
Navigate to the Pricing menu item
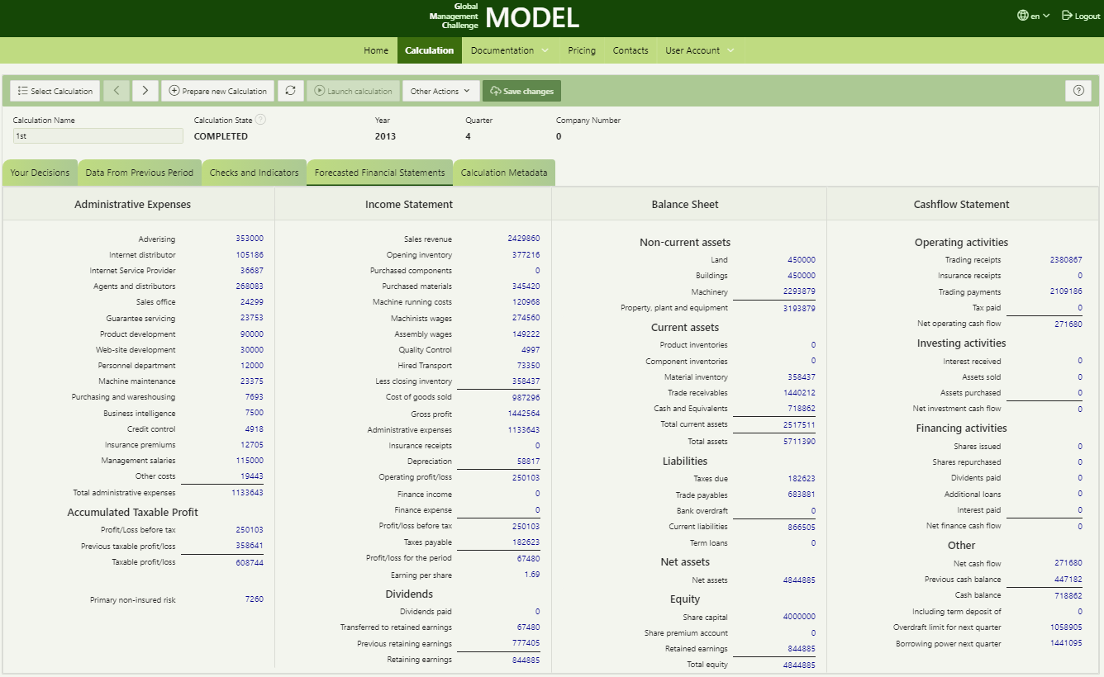point(581,50)
